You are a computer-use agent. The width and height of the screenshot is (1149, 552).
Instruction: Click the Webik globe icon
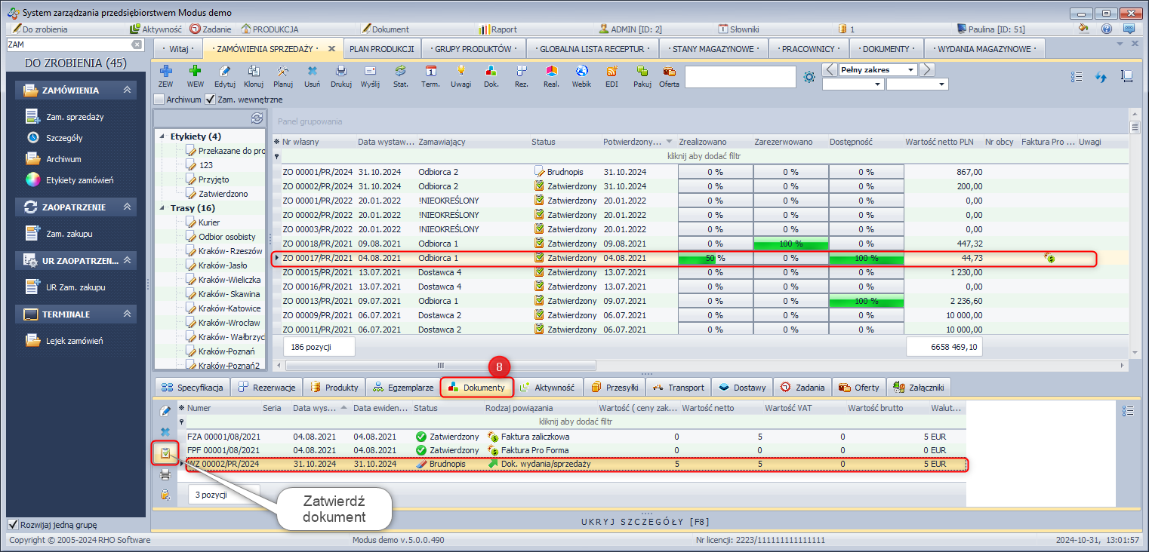[x=581, y=72]
